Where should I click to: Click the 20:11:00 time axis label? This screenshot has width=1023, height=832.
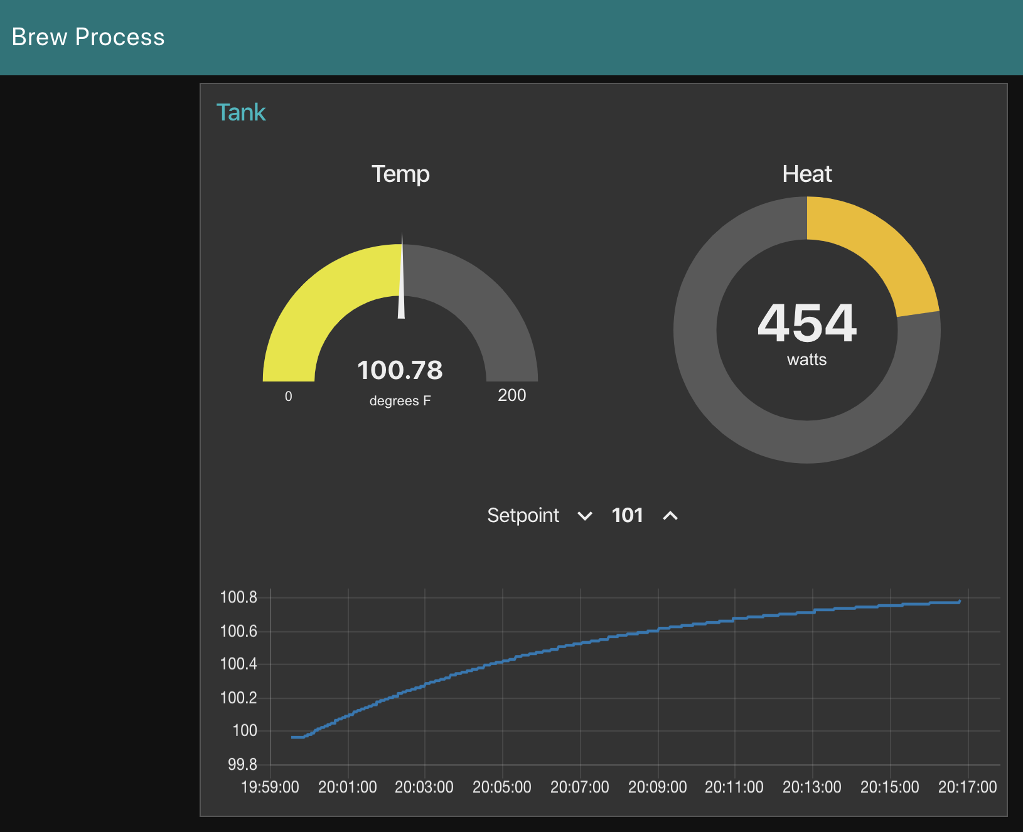coord(734,787)
